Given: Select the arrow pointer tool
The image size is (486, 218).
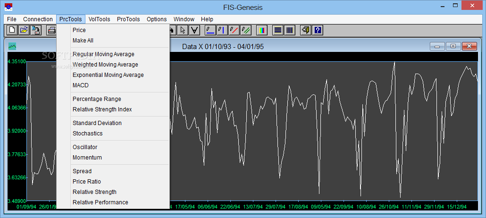Looking at the screenshot, I should point(183,30).
